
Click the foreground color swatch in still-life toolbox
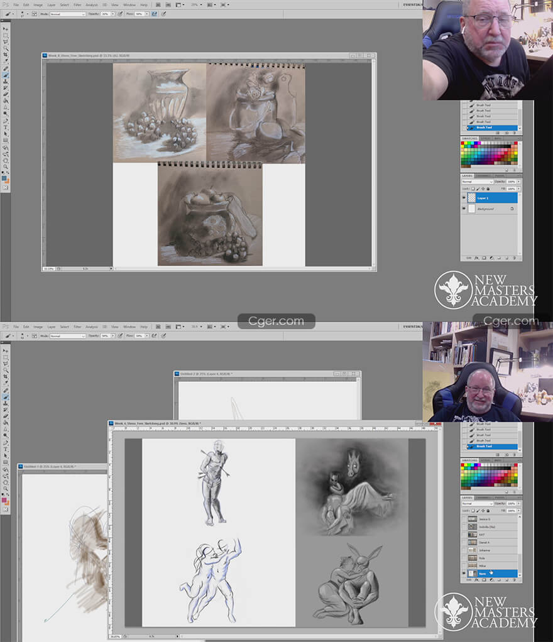(4, 178)
